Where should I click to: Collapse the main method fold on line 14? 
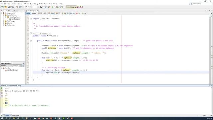click(31, 41)
